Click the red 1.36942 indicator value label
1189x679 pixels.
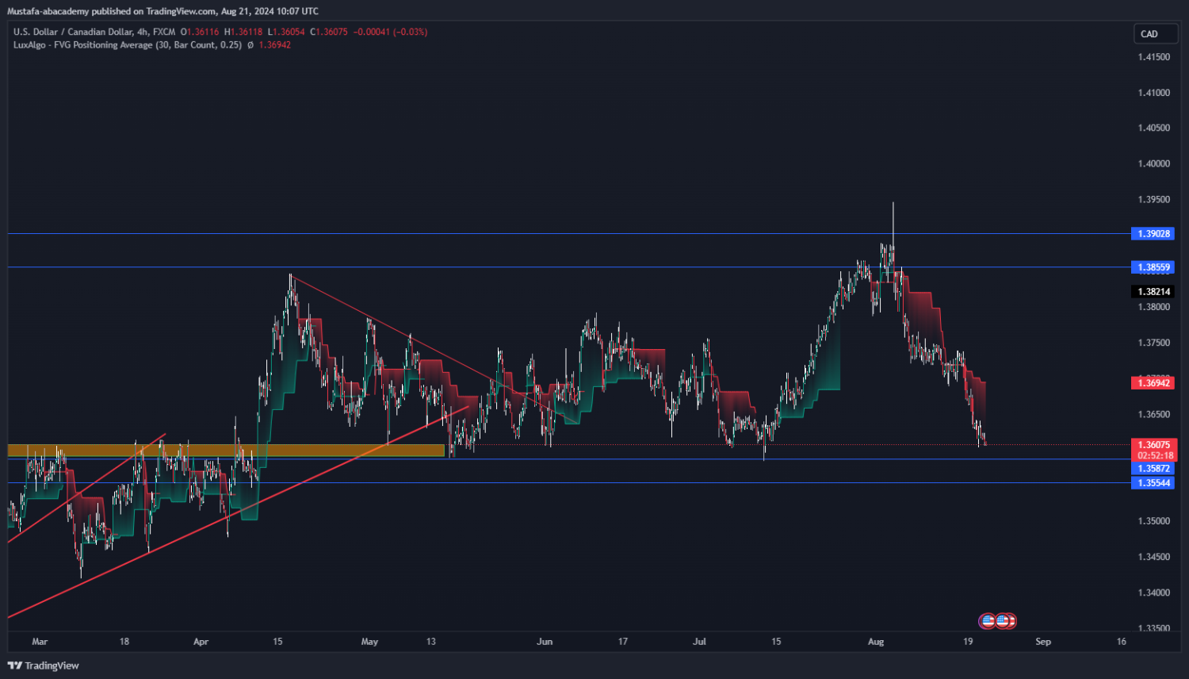(1153, 383)
